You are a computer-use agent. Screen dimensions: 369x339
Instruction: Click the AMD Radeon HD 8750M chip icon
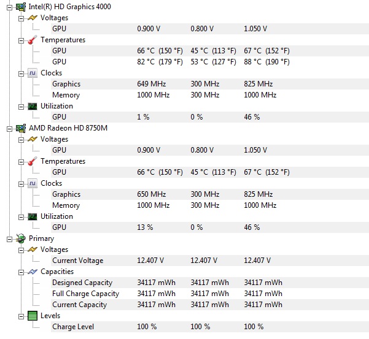[x=20, y=128]
